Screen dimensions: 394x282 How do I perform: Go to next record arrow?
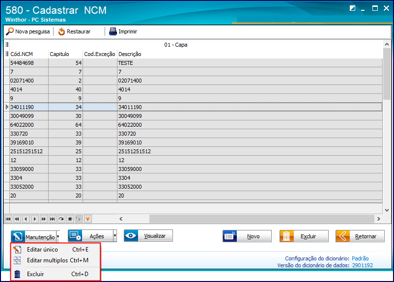pyautogui.click(x=35, y=219)
